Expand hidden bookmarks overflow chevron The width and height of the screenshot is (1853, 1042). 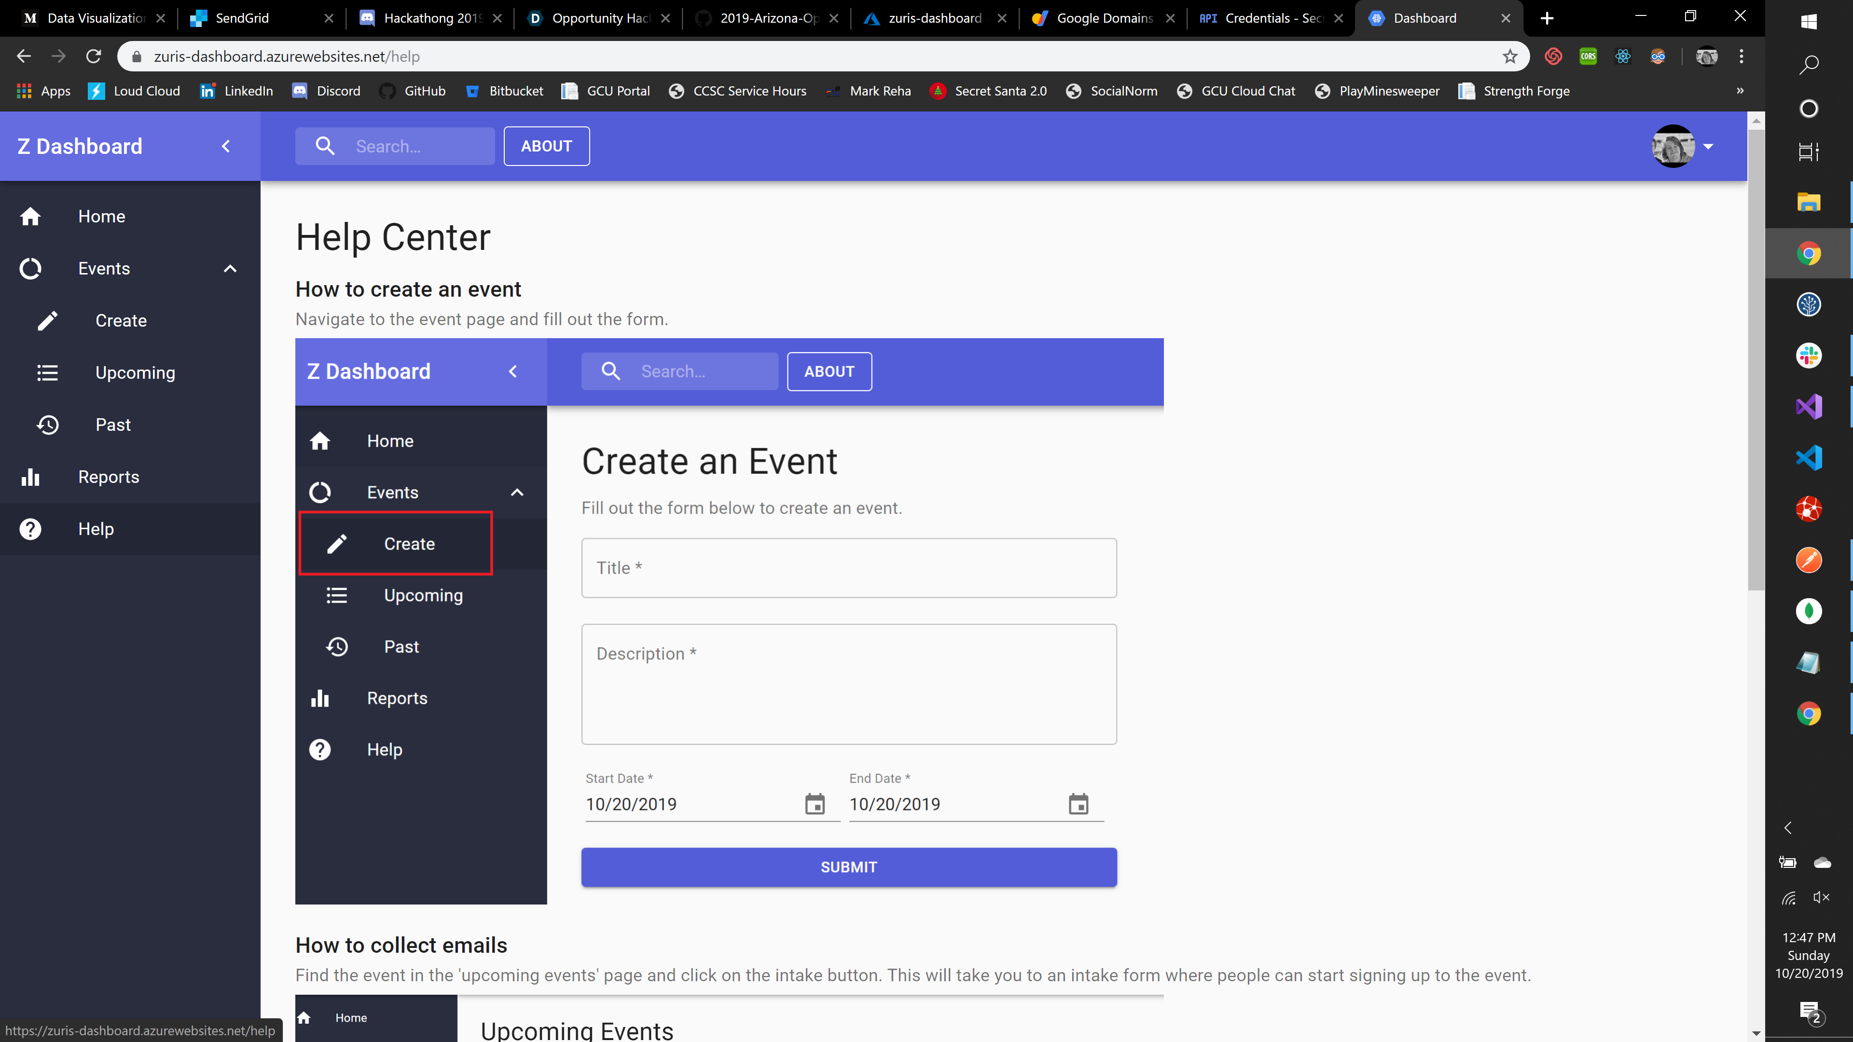coord(1740,91)
